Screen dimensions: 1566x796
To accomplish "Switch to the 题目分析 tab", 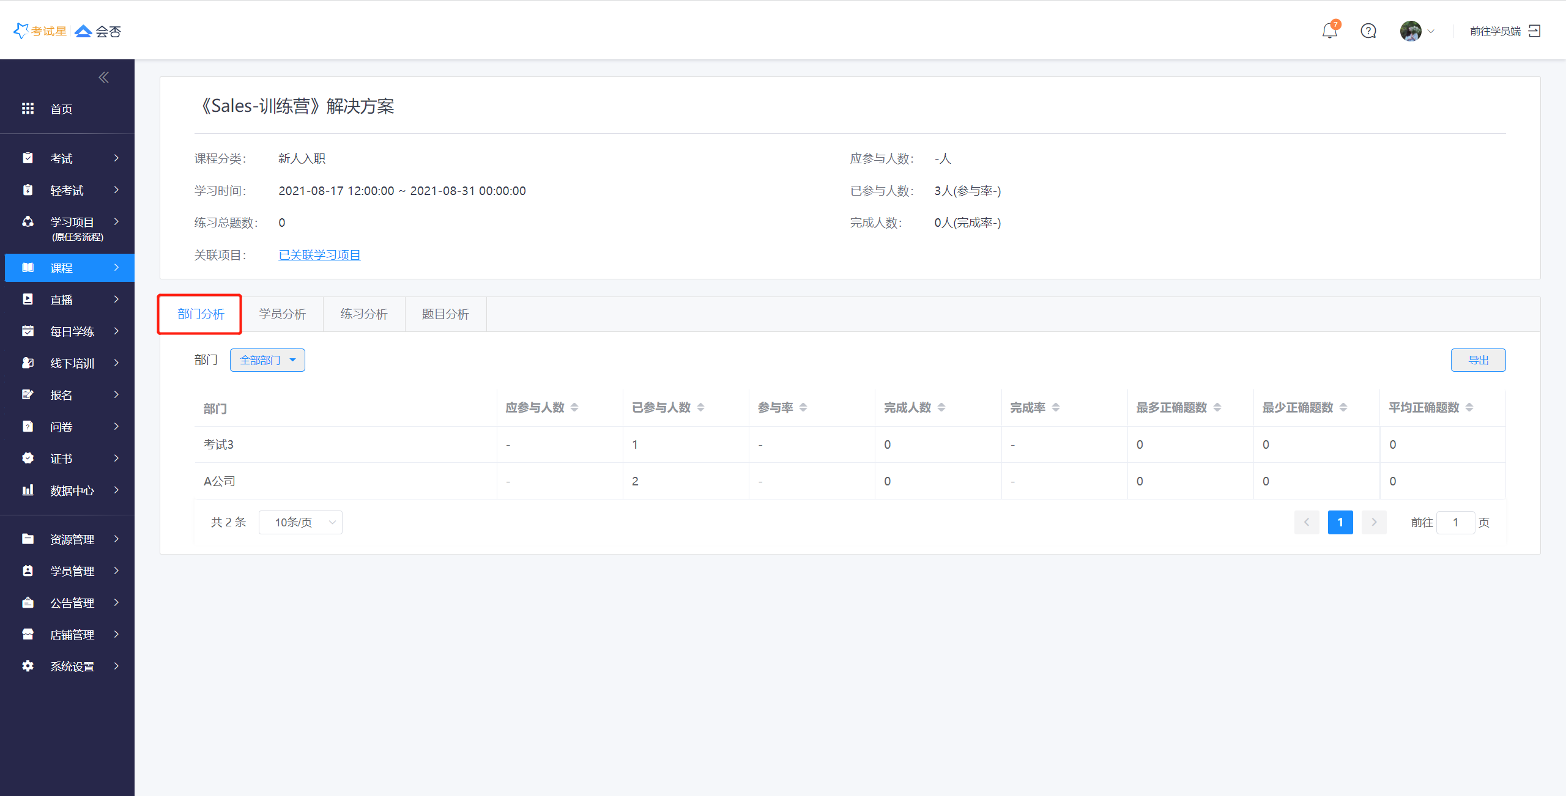I will [x=445, y=314].
